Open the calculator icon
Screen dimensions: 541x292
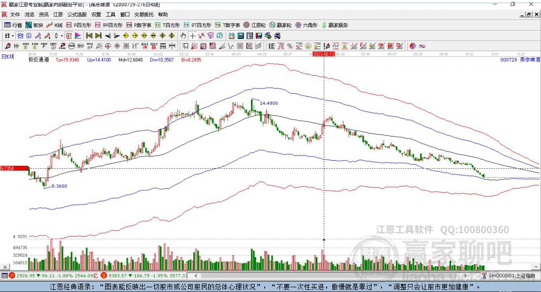click(x=240, y=36)
